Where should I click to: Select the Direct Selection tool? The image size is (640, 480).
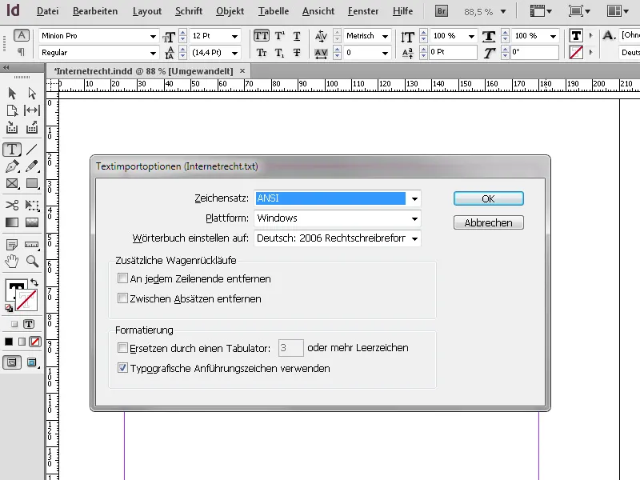(32, 94)
